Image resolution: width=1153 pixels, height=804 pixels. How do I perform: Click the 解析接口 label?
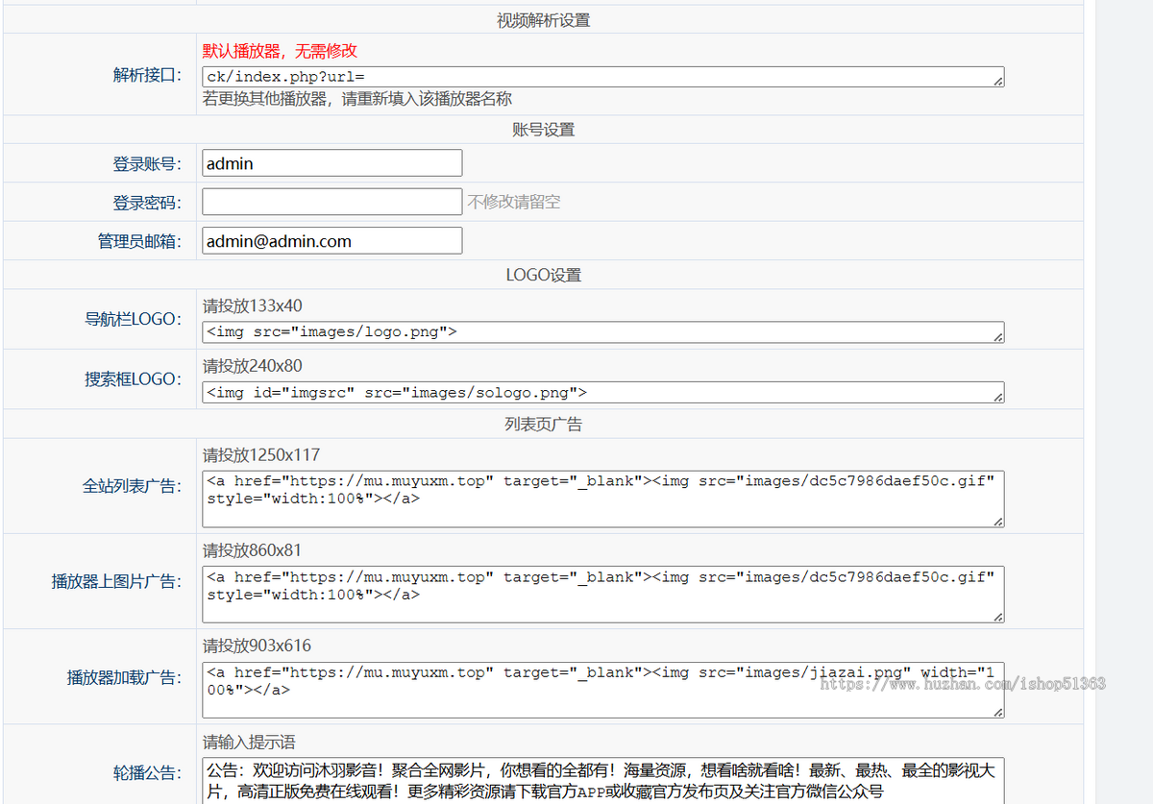coord(147,75)
